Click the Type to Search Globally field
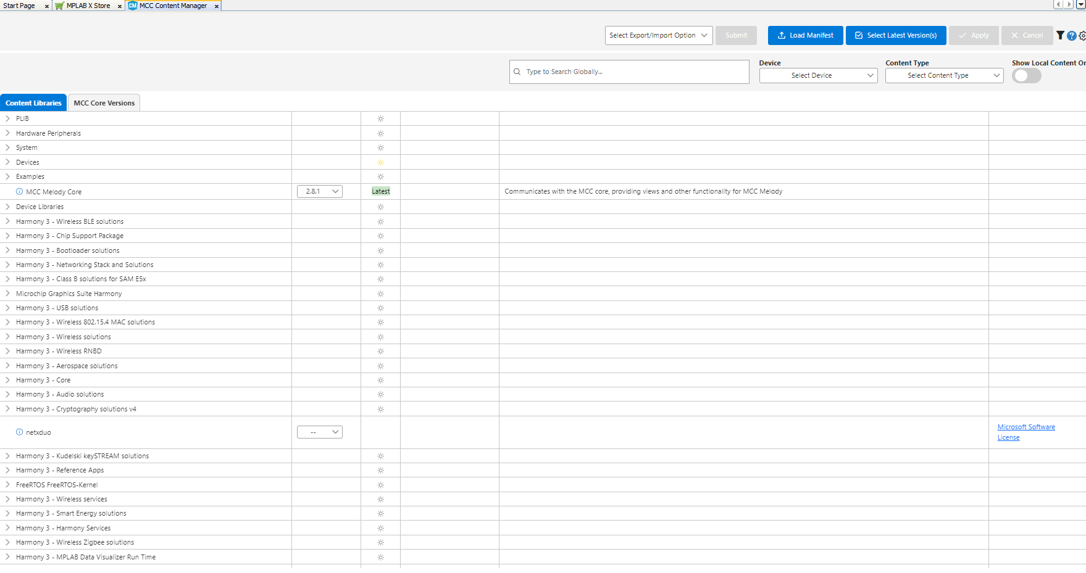1086x573 pixels. click(629, 72)
